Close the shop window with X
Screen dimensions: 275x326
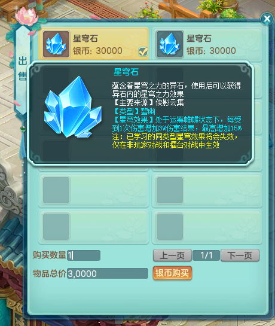tap(267, 19)
